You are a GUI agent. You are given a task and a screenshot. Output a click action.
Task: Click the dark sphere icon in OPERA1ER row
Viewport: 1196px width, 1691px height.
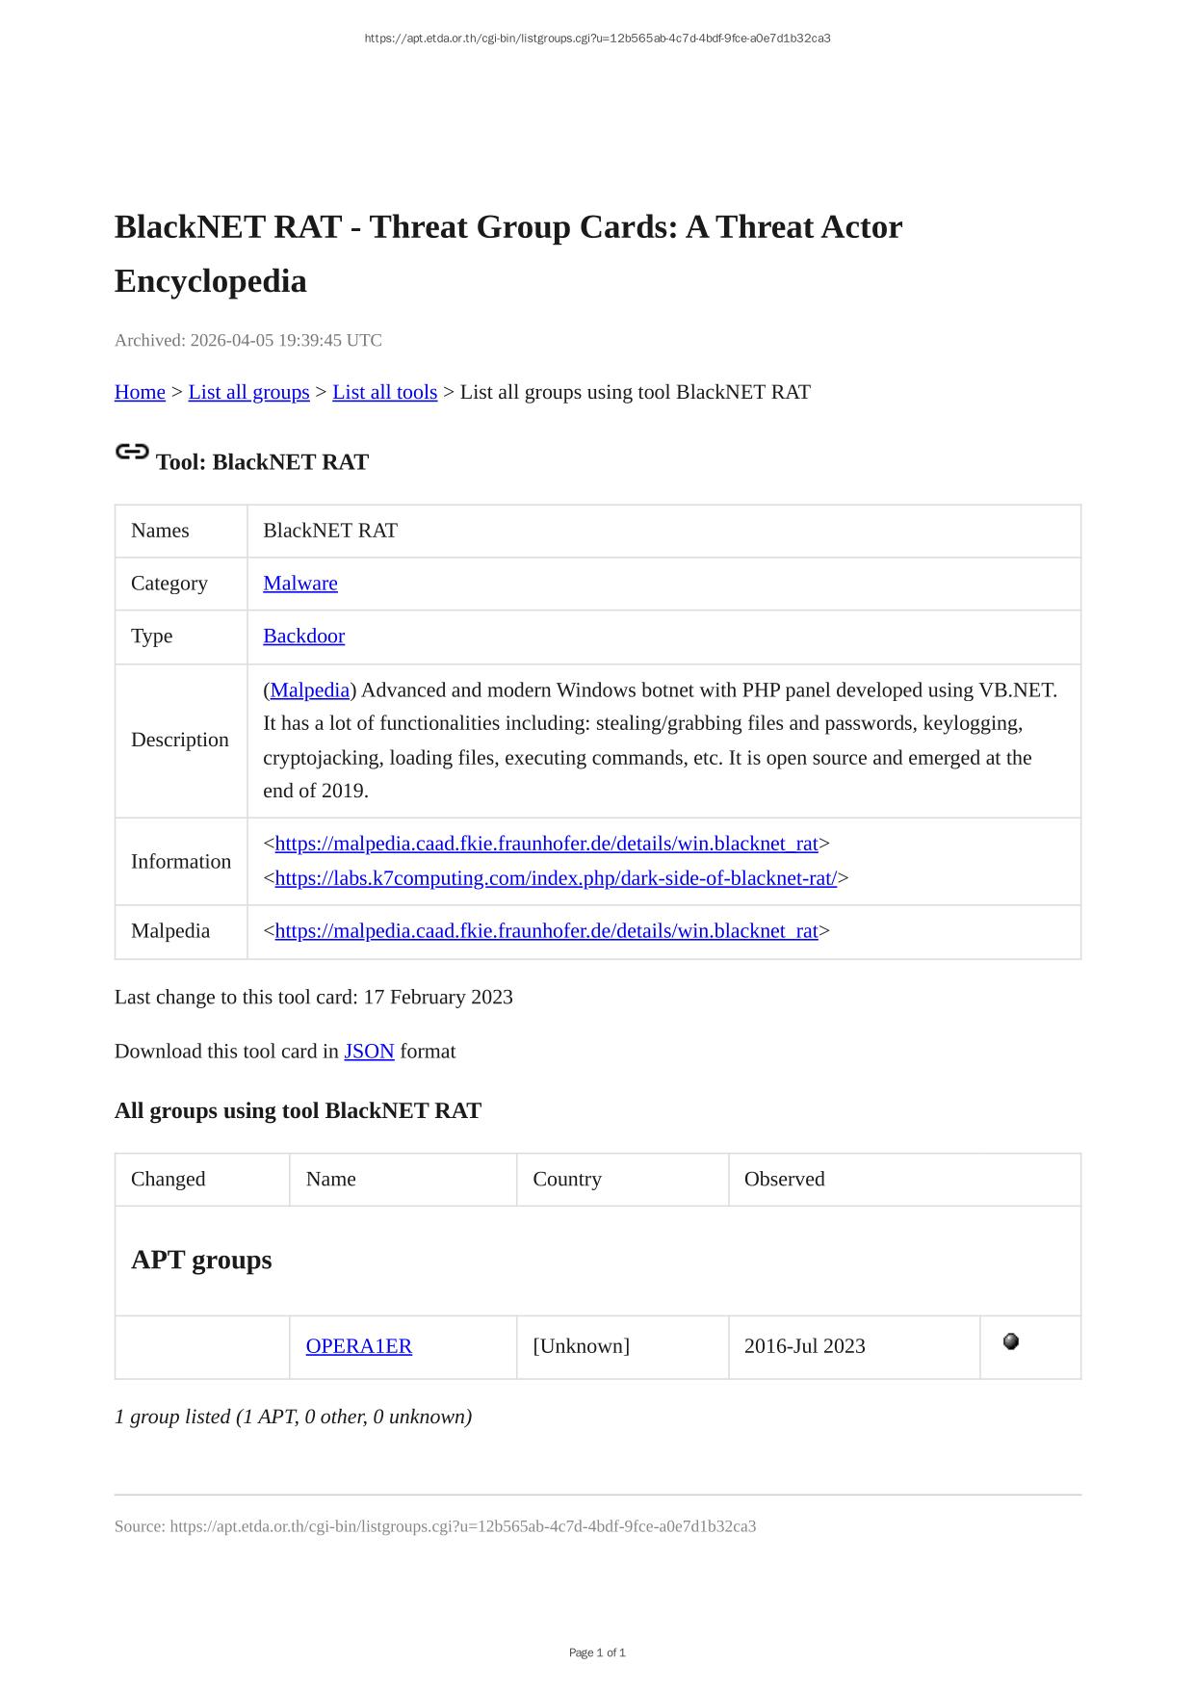(x=1010, y=1341)
